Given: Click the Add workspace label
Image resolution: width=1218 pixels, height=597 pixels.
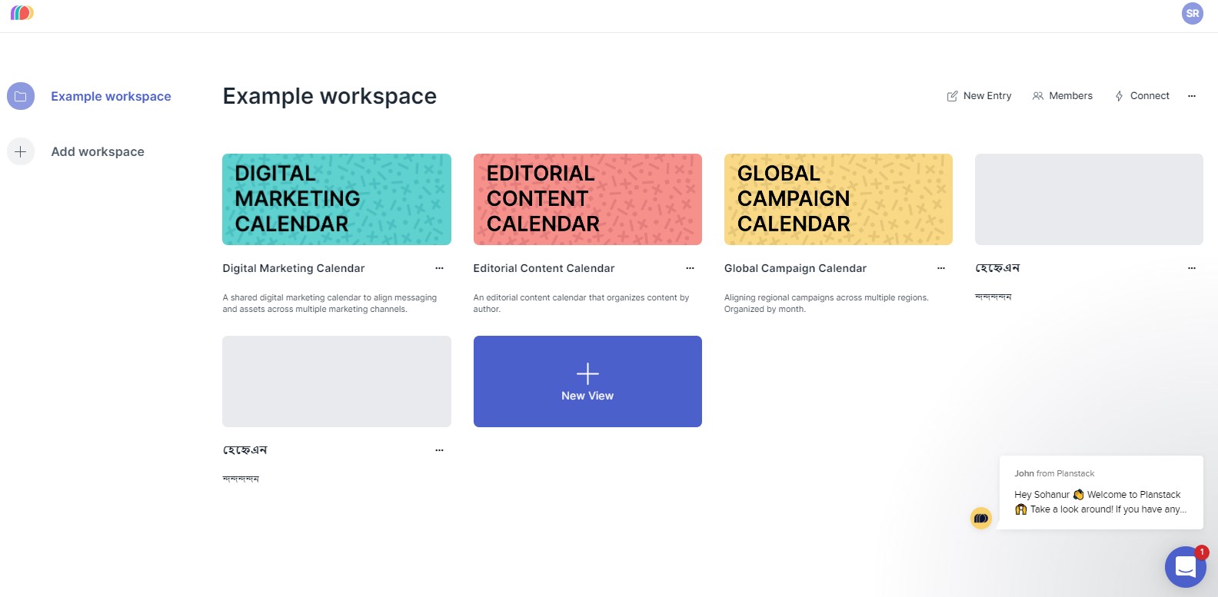Looking at the screenshot, I should click(98, 151).
